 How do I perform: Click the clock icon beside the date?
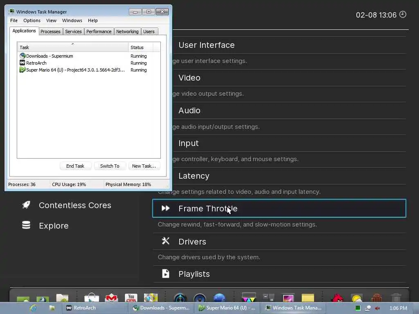(403, 14)
